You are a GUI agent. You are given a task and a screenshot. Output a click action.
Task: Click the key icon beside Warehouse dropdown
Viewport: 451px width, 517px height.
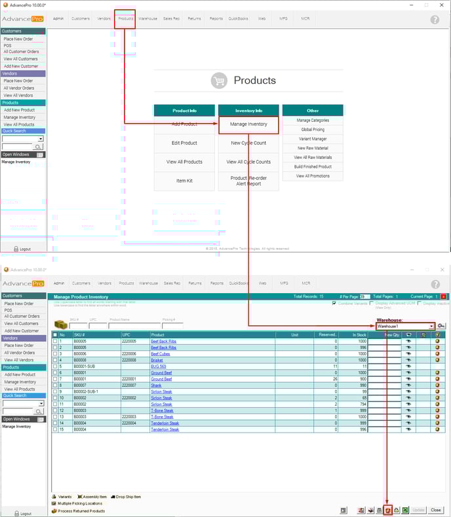point(442,326)
